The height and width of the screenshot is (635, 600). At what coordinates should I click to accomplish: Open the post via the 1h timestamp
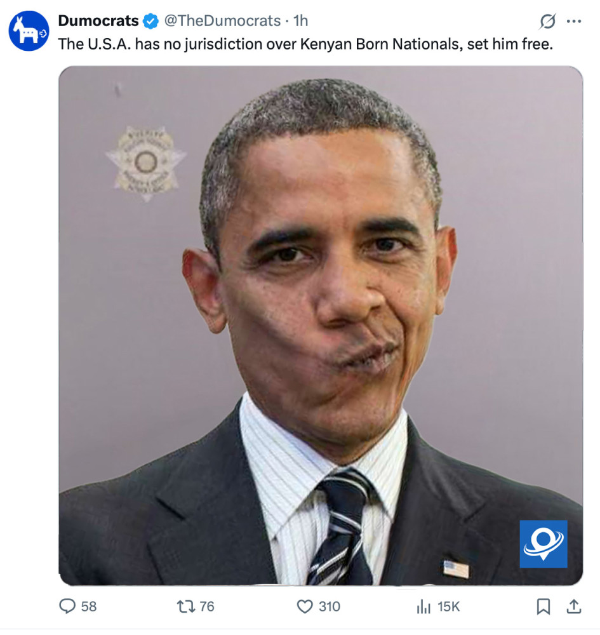click(300, 21)
